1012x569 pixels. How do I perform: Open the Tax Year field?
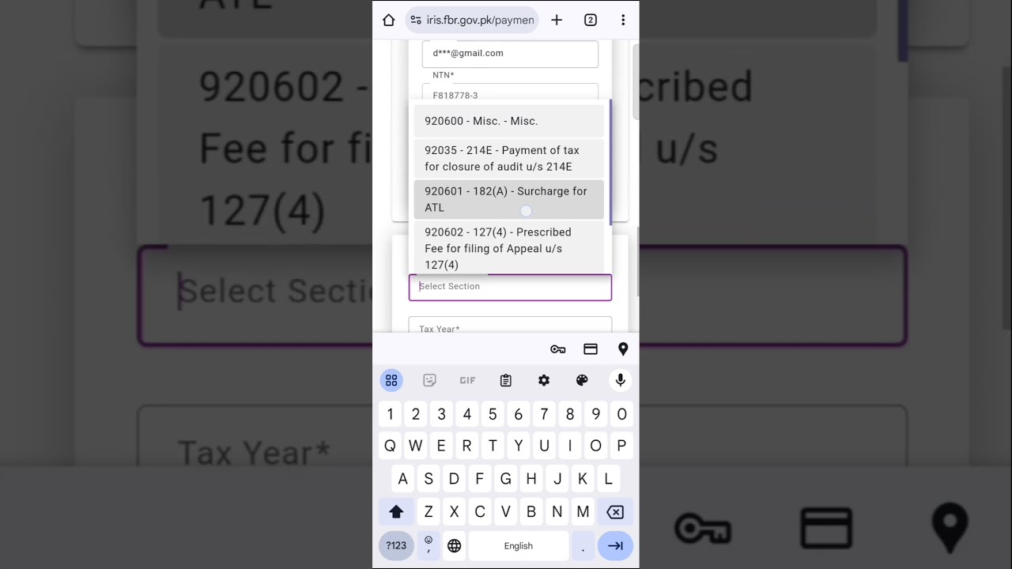point(510,326)
